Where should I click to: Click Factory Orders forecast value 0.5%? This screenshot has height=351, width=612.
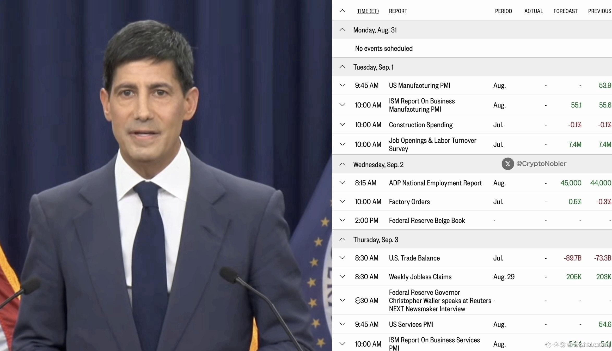click(x=575, y=202)
